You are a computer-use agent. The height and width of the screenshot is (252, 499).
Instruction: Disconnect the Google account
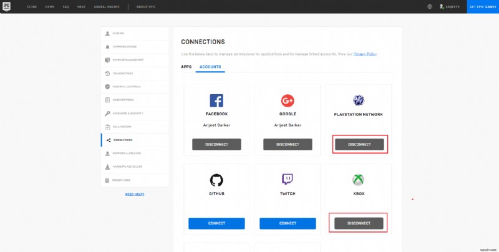pyautogui.click(x=288, y=145)
